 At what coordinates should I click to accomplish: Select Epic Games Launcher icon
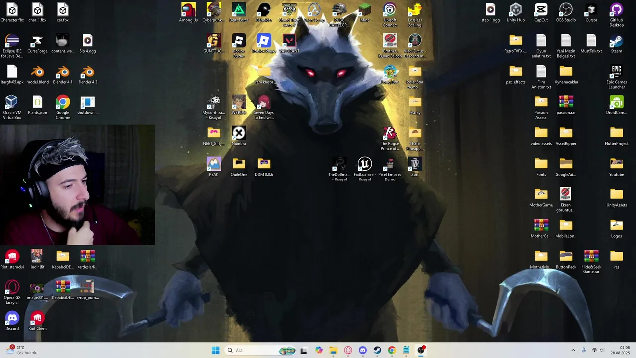(616, 77)
